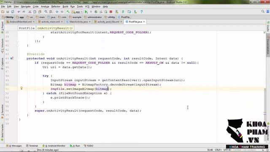Screen dimensions: 270x152
Task: Open the Run menu
Action: click(x=72, y=7)
